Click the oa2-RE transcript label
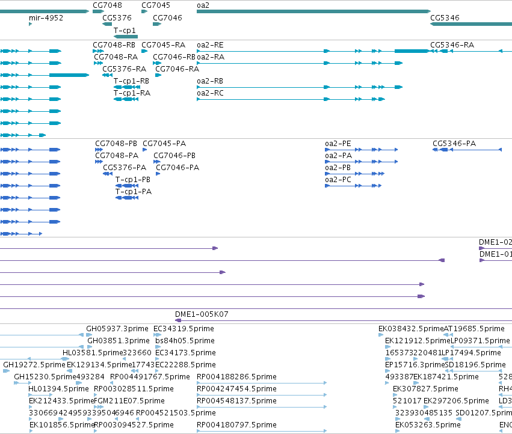This screenshot has height=434, width=512. click(x=211, y=45)
